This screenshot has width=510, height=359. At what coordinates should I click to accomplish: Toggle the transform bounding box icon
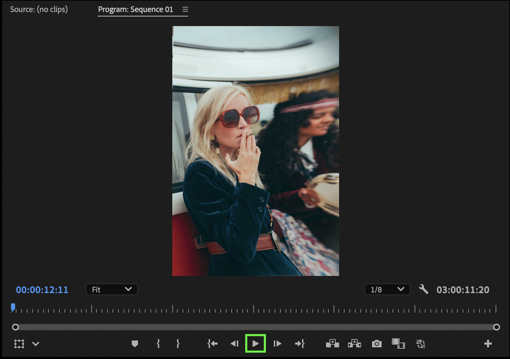[x=19, y=344]
